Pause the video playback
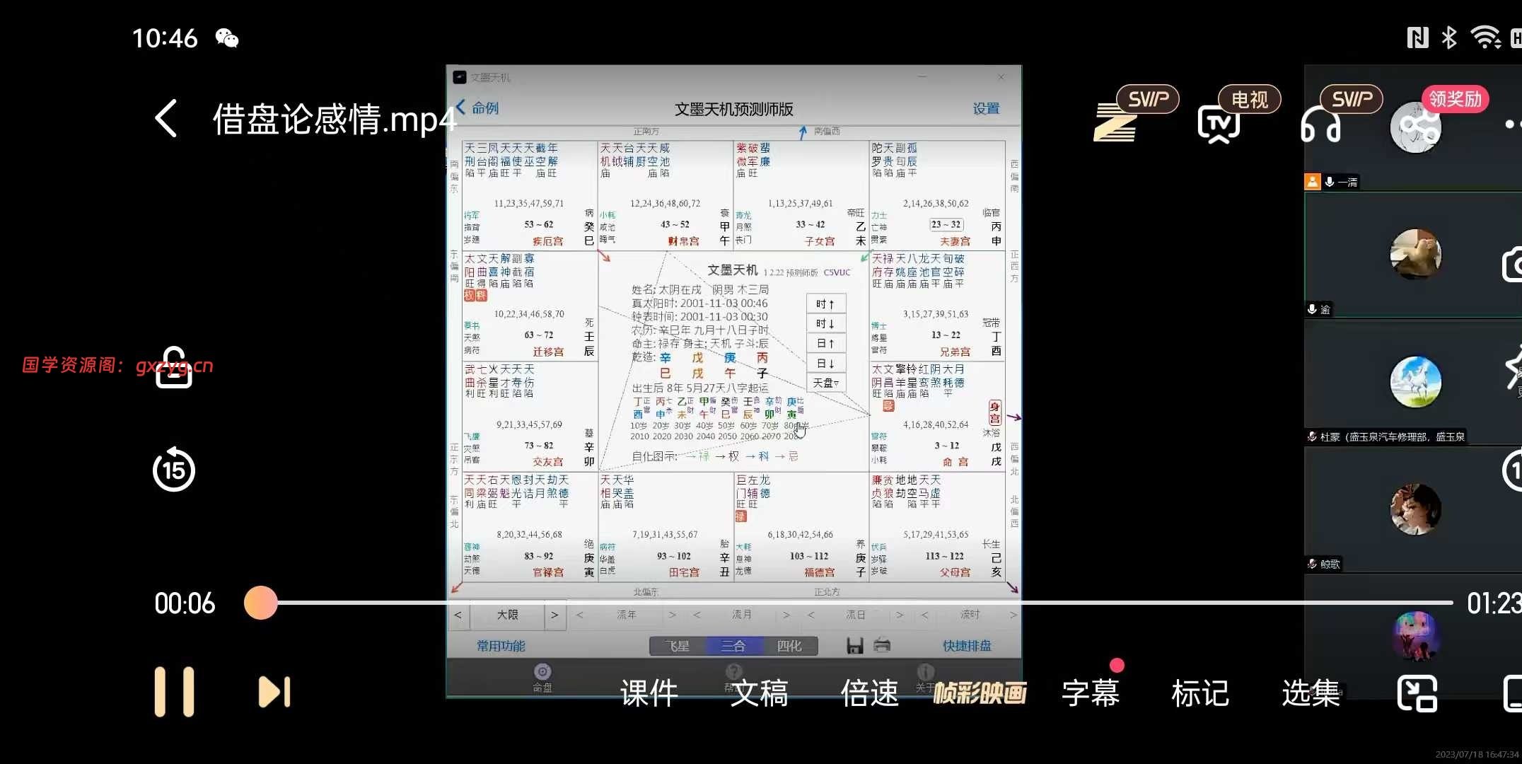Screen dimensions: 1522x764 pyautogui.click(x=174, y=691)
